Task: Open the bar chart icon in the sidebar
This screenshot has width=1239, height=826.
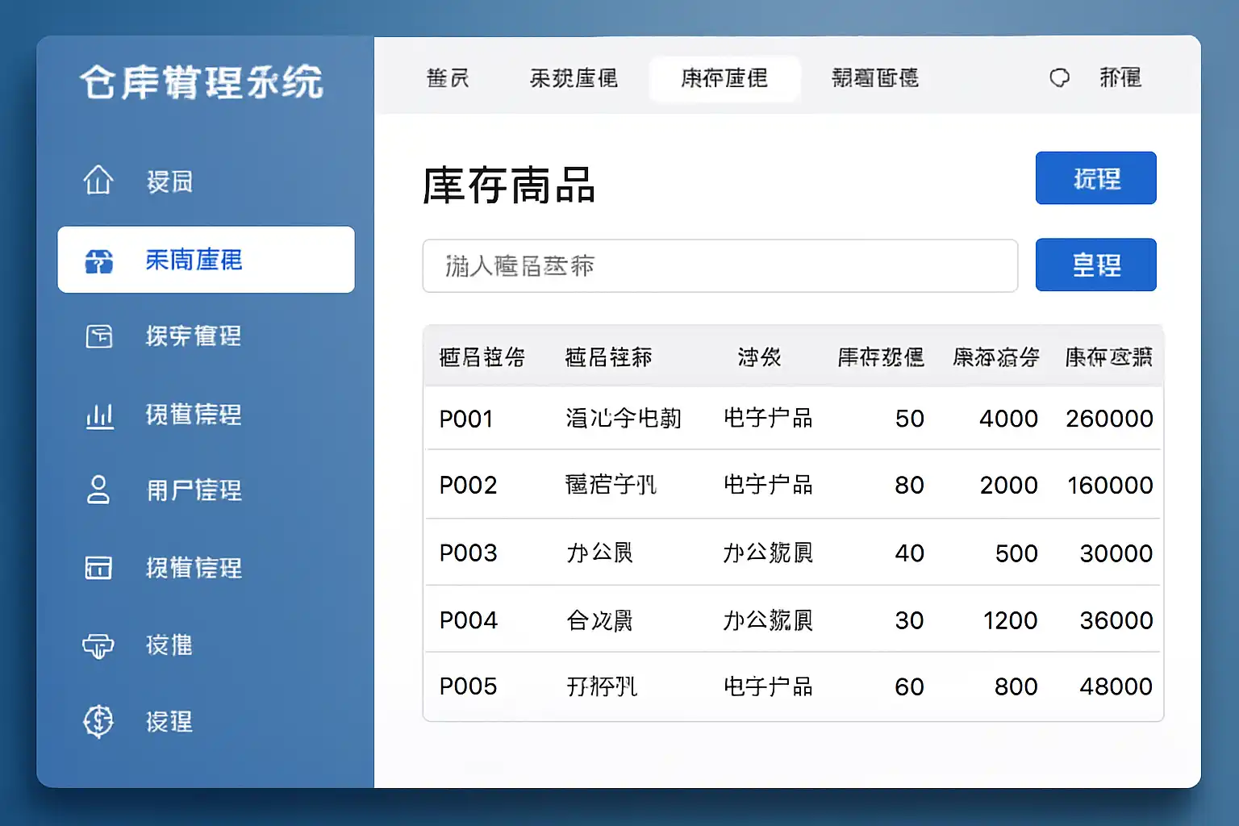Action: (99, 415)
